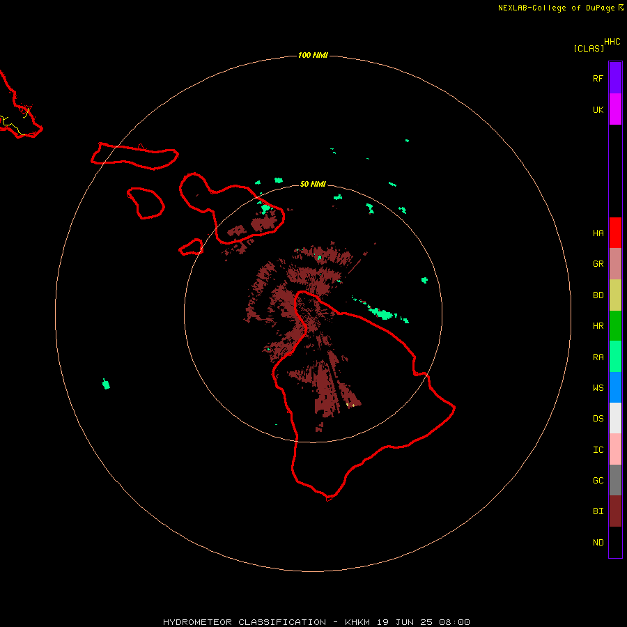
Task: Click the Lanai island outline
Action: click(x=146, y=203)
